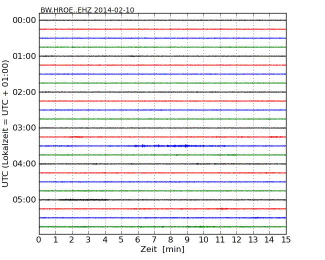Click the black seismic trace at 00:00
The image size is (325, 260).
point(162,20)
